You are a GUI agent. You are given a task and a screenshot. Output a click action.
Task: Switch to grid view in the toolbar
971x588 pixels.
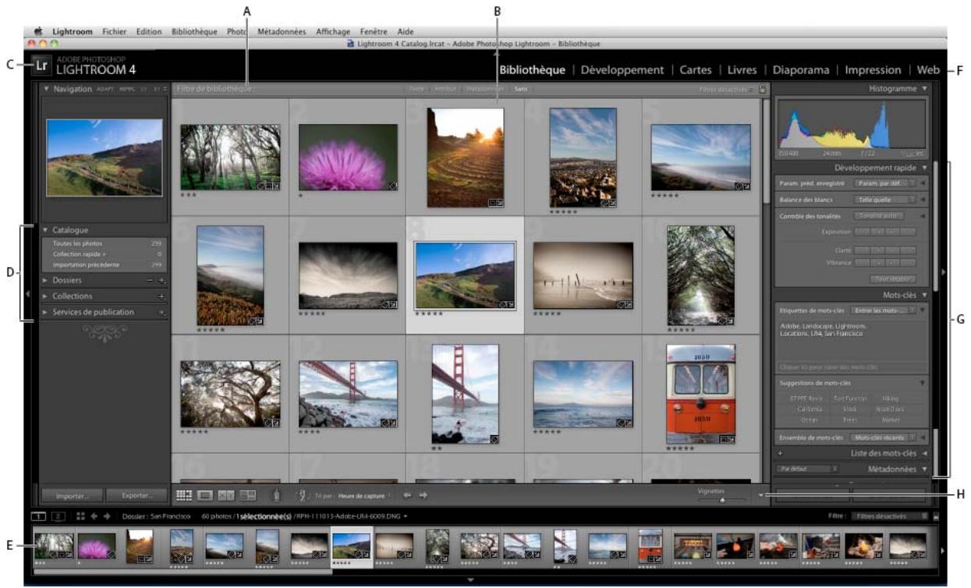[184, 494]
